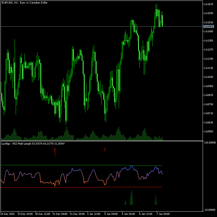Click the 7 Jan 04:00 time label
Image resolution: width=217 pixels, height=217 pixels.
[163, 214]
